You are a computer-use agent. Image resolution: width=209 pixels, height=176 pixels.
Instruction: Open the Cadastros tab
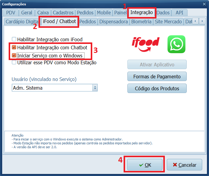(x=63, y=13)
